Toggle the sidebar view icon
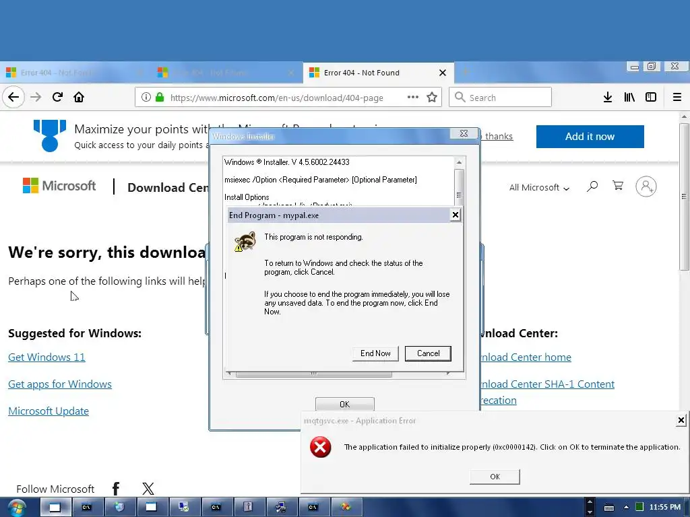690x517 pixels. (651, 97)
